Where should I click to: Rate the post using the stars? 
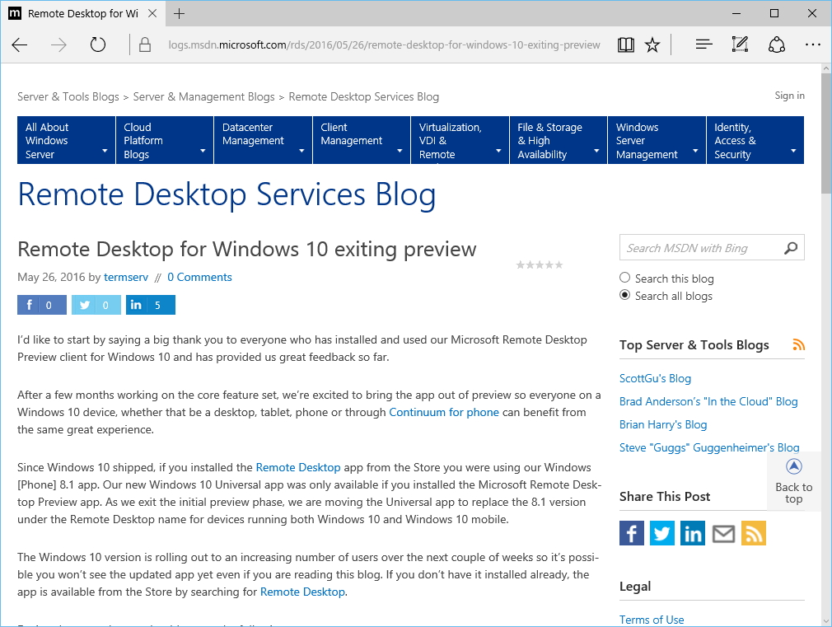click(540, 264)
